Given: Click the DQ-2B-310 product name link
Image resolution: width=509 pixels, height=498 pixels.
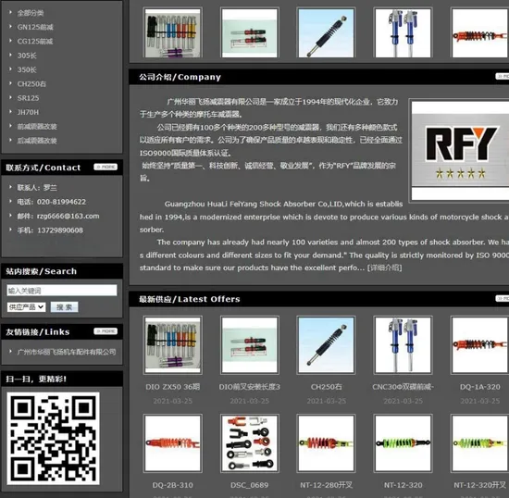Looking at the screenshot, I should [x=173, y=485].
